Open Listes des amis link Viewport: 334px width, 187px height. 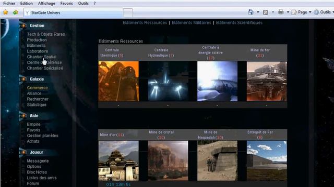(x=42, y=178)
